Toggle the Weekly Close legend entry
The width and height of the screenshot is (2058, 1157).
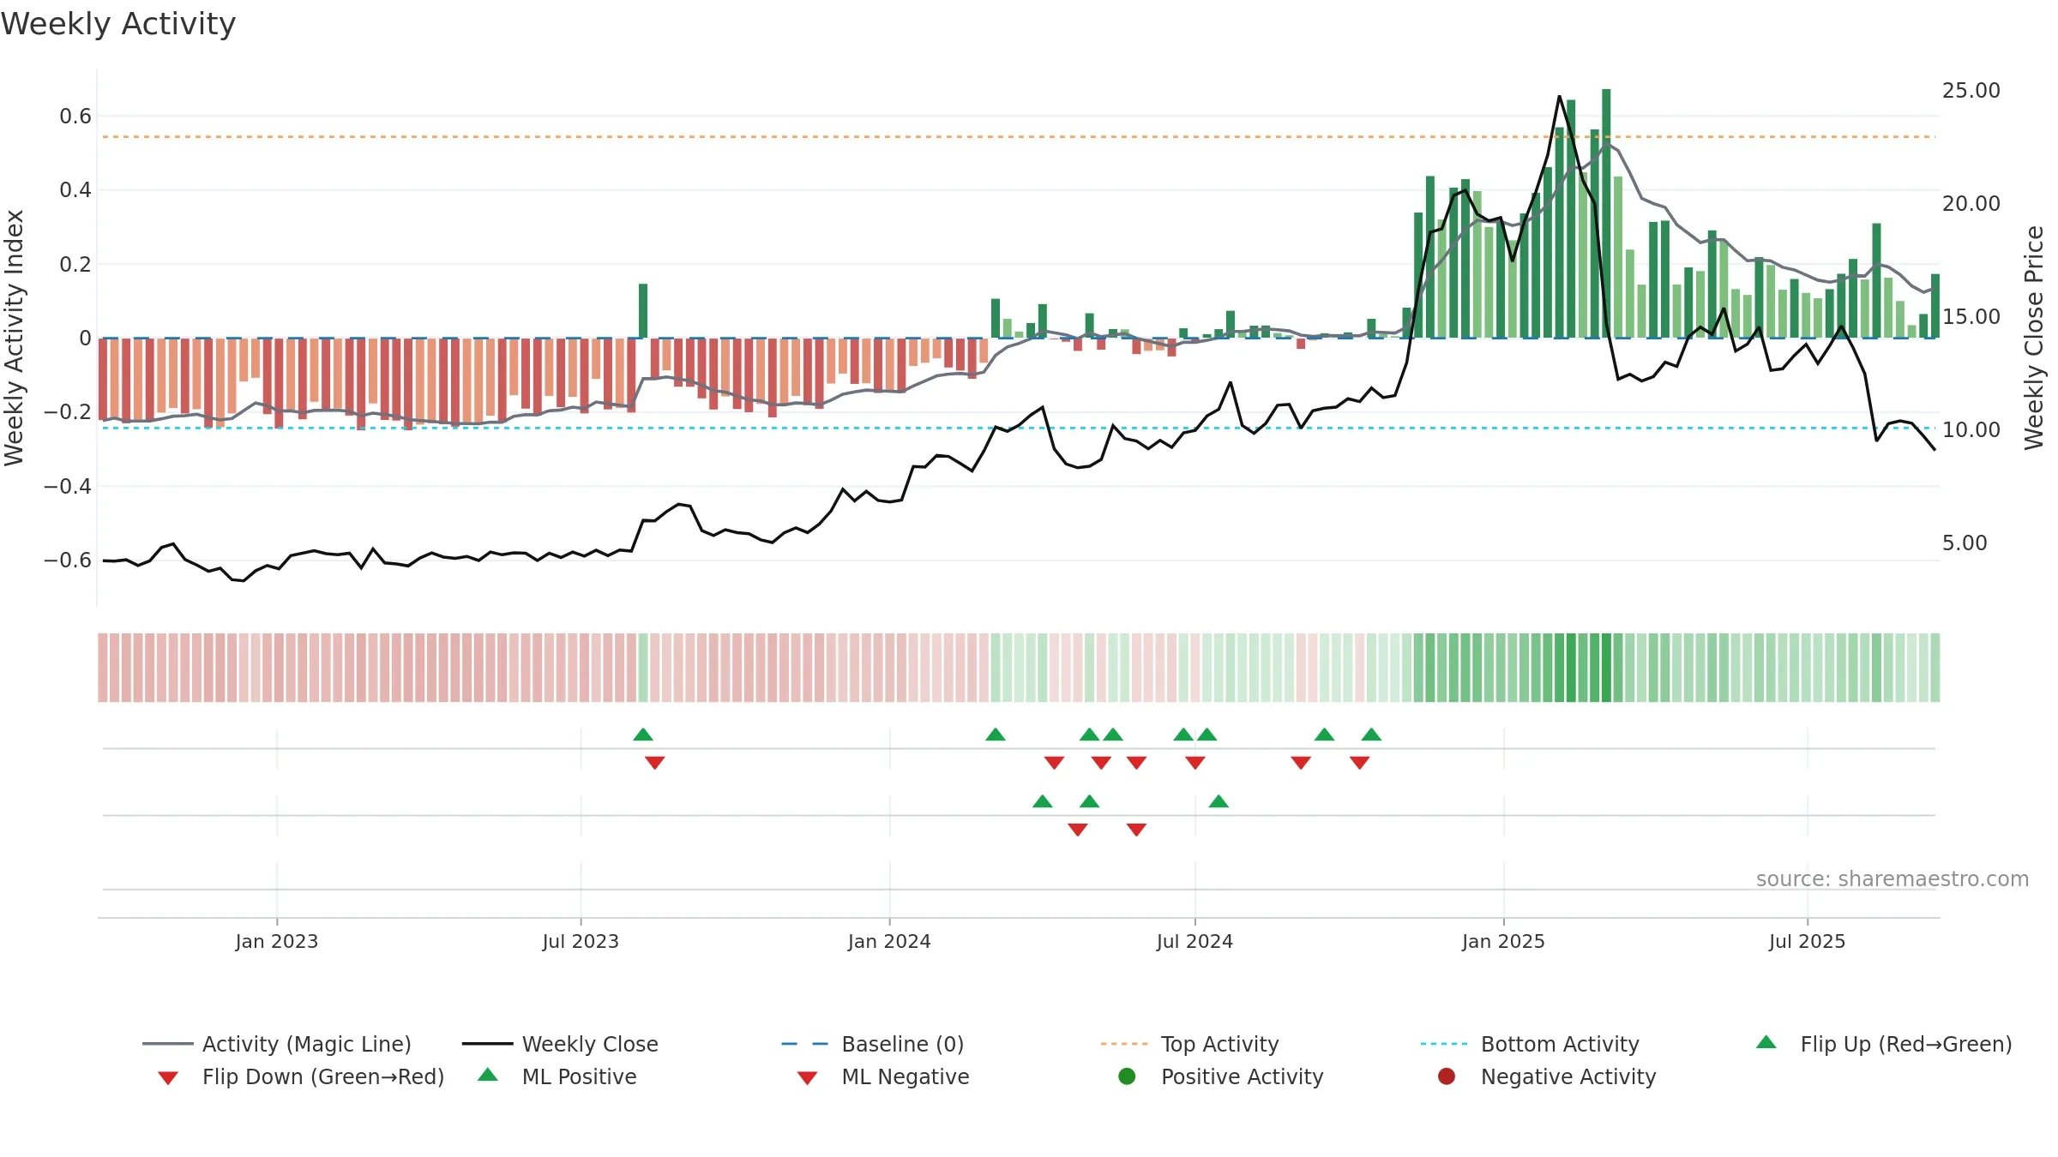pyautogui.click(x=560, y=1044)
